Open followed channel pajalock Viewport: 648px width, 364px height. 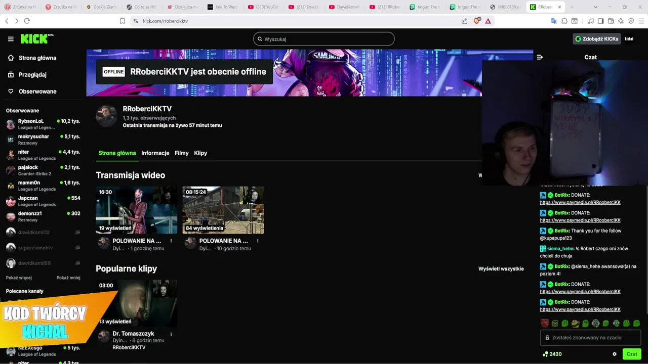(x=43, y=170)
